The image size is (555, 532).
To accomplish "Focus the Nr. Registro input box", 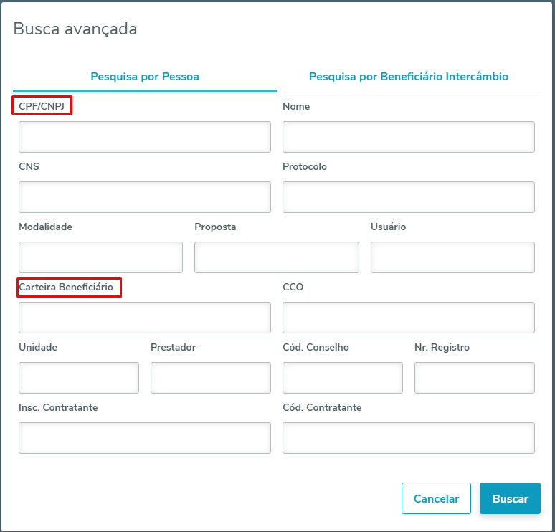I will pos(474,378).
